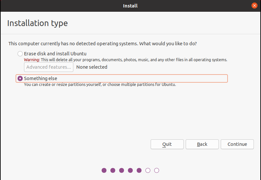This screenshot has width=261, height=180.
Task: Select the Erase disk and install Ubuntu radio button
Action: (x=20, y=54)
